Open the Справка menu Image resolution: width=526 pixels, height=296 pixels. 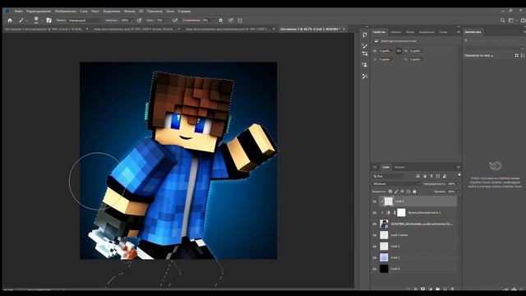pos(184,11)
